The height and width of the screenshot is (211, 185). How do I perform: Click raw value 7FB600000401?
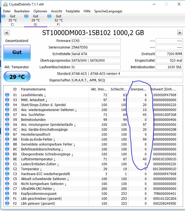[x=165, y=194]
